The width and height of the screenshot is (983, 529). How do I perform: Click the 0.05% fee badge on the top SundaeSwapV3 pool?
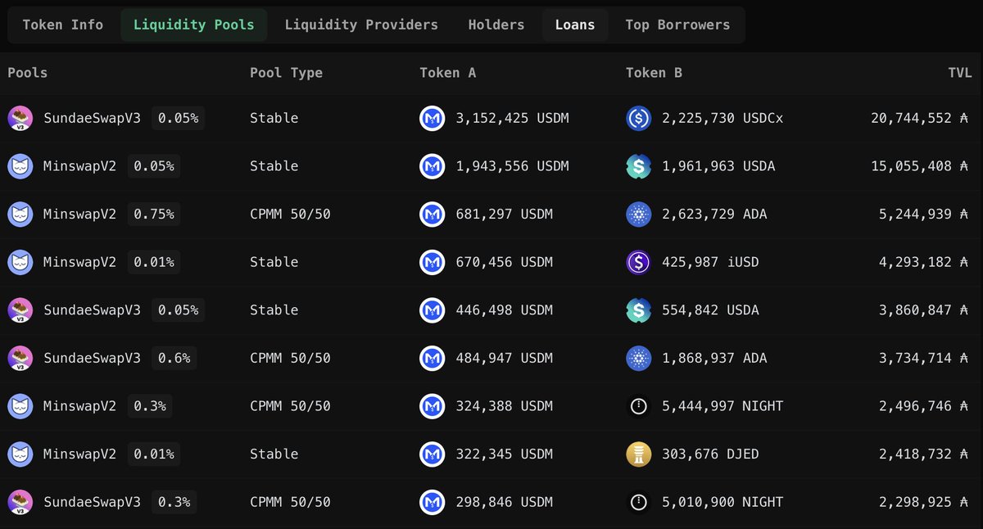pyautogui.click(x=178, y=118)
